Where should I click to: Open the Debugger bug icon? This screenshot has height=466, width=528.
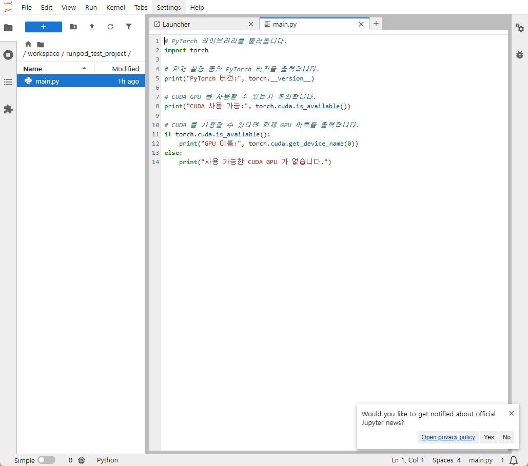(520, 55)
